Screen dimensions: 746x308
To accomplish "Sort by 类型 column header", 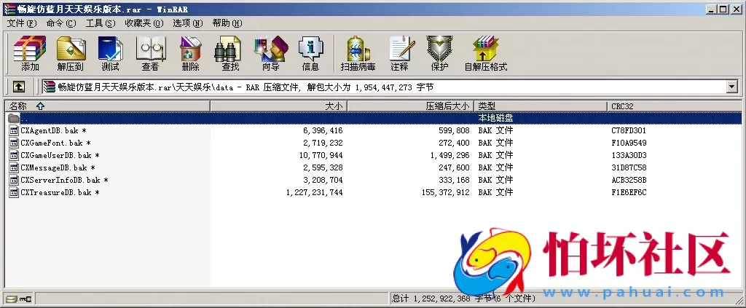I will coord(541,106).
